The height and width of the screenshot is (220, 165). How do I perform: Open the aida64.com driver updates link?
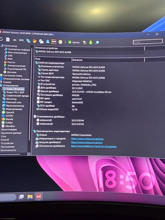[x=94, y=146]
